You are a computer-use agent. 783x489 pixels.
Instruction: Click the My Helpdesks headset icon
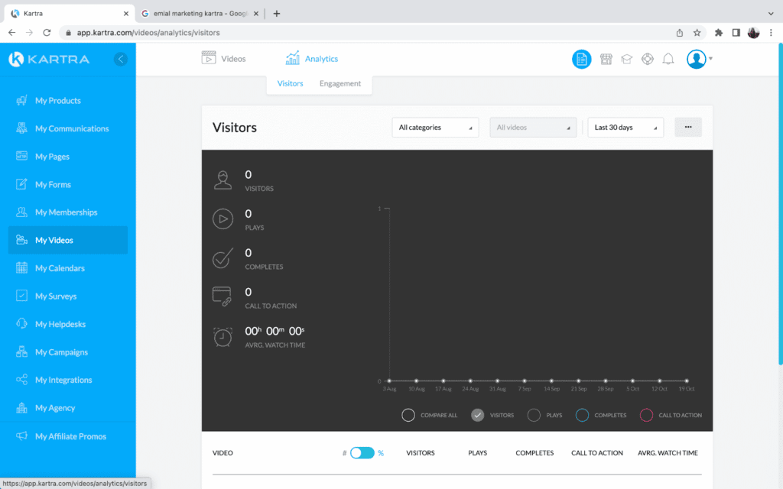pos(21,324)
